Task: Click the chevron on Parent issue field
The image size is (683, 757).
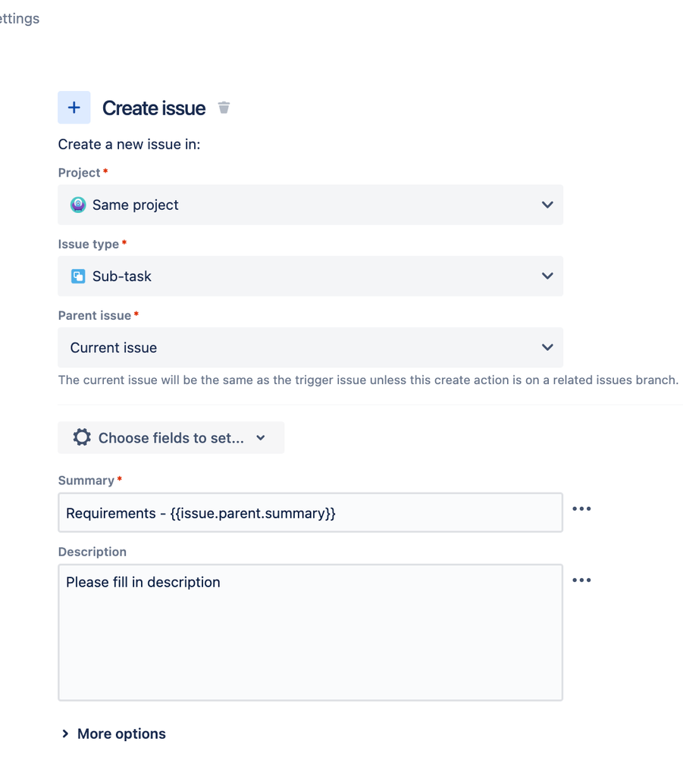Action: pyautogui.click(x=547, y=348)
